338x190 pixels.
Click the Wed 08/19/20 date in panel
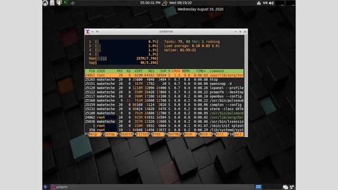coord(180,3)
